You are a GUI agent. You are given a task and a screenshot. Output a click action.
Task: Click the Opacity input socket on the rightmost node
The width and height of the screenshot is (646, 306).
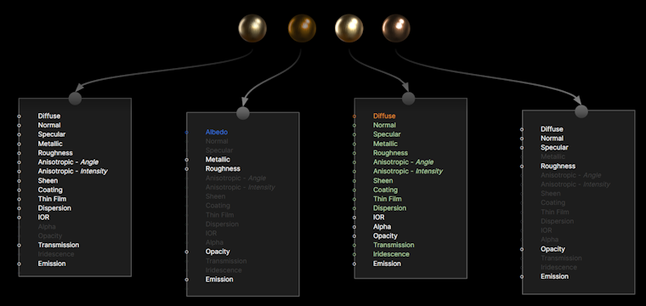coord(522,249)
